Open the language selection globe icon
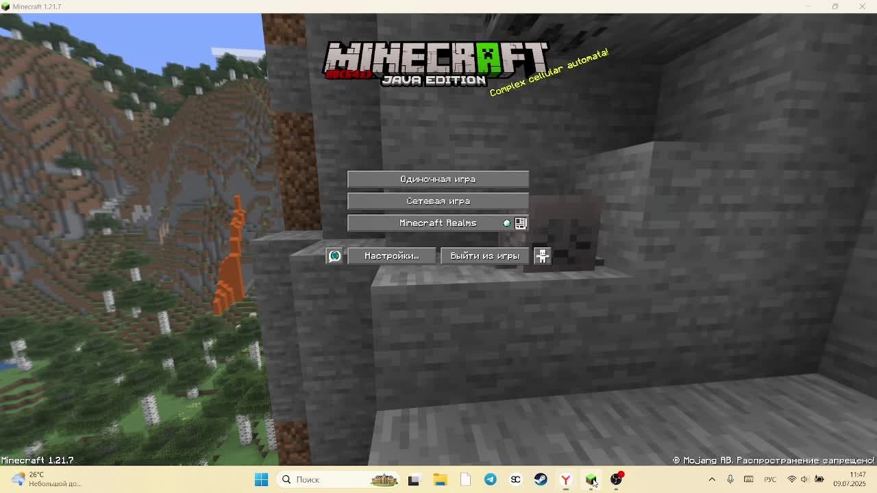Viewport: 877px width, 493px height. coord(334,256)
